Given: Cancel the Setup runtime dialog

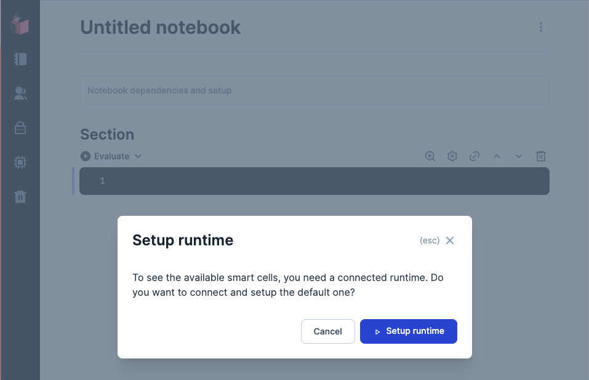Looking at the screenshot, I should [x=327, y=331].
